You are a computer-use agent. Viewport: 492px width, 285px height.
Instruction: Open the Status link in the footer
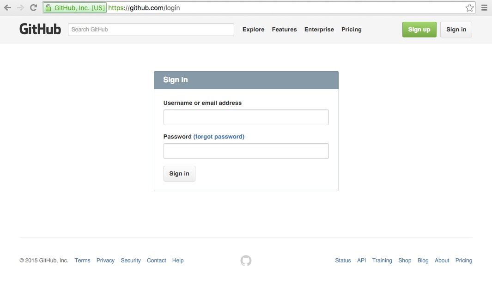point(343,261)
